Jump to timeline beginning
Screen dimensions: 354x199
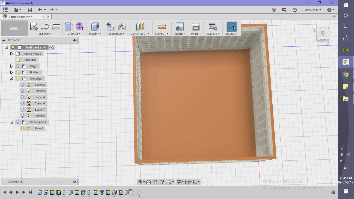4,192
